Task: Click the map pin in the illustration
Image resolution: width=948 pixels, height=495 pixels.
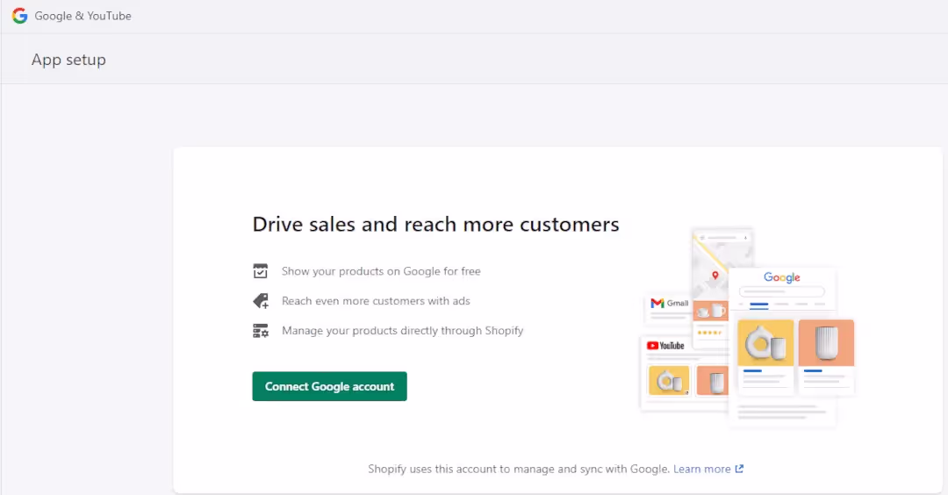Action: pos(715,276)
